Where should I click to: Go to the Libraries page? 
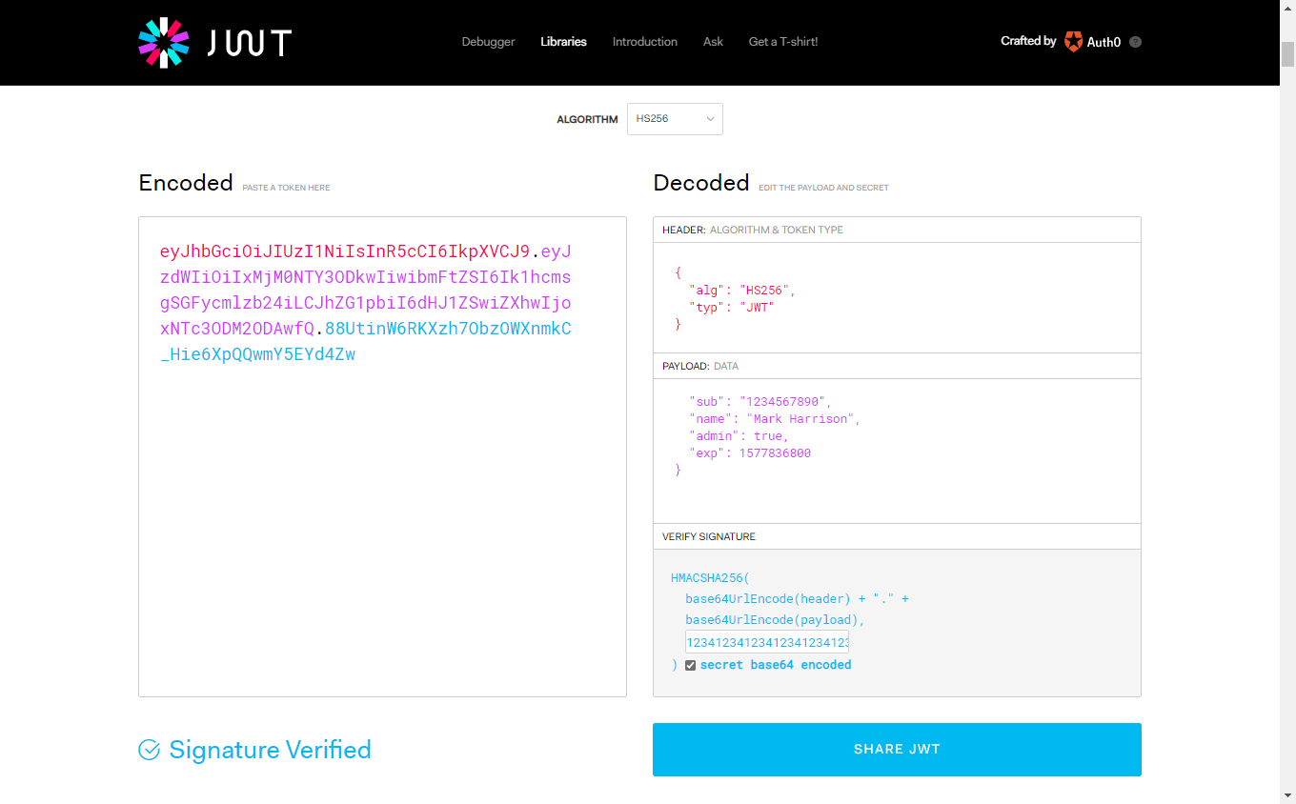[x=563, y=42]
